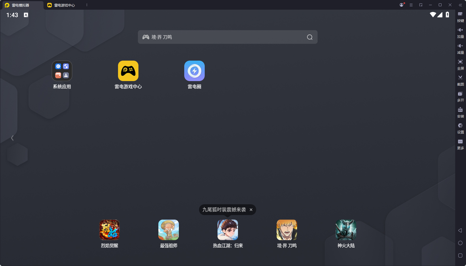Open the 系统应用 folder
This screenshot has height=266, width=466.
pyautogui.click(x=62, y=71)
